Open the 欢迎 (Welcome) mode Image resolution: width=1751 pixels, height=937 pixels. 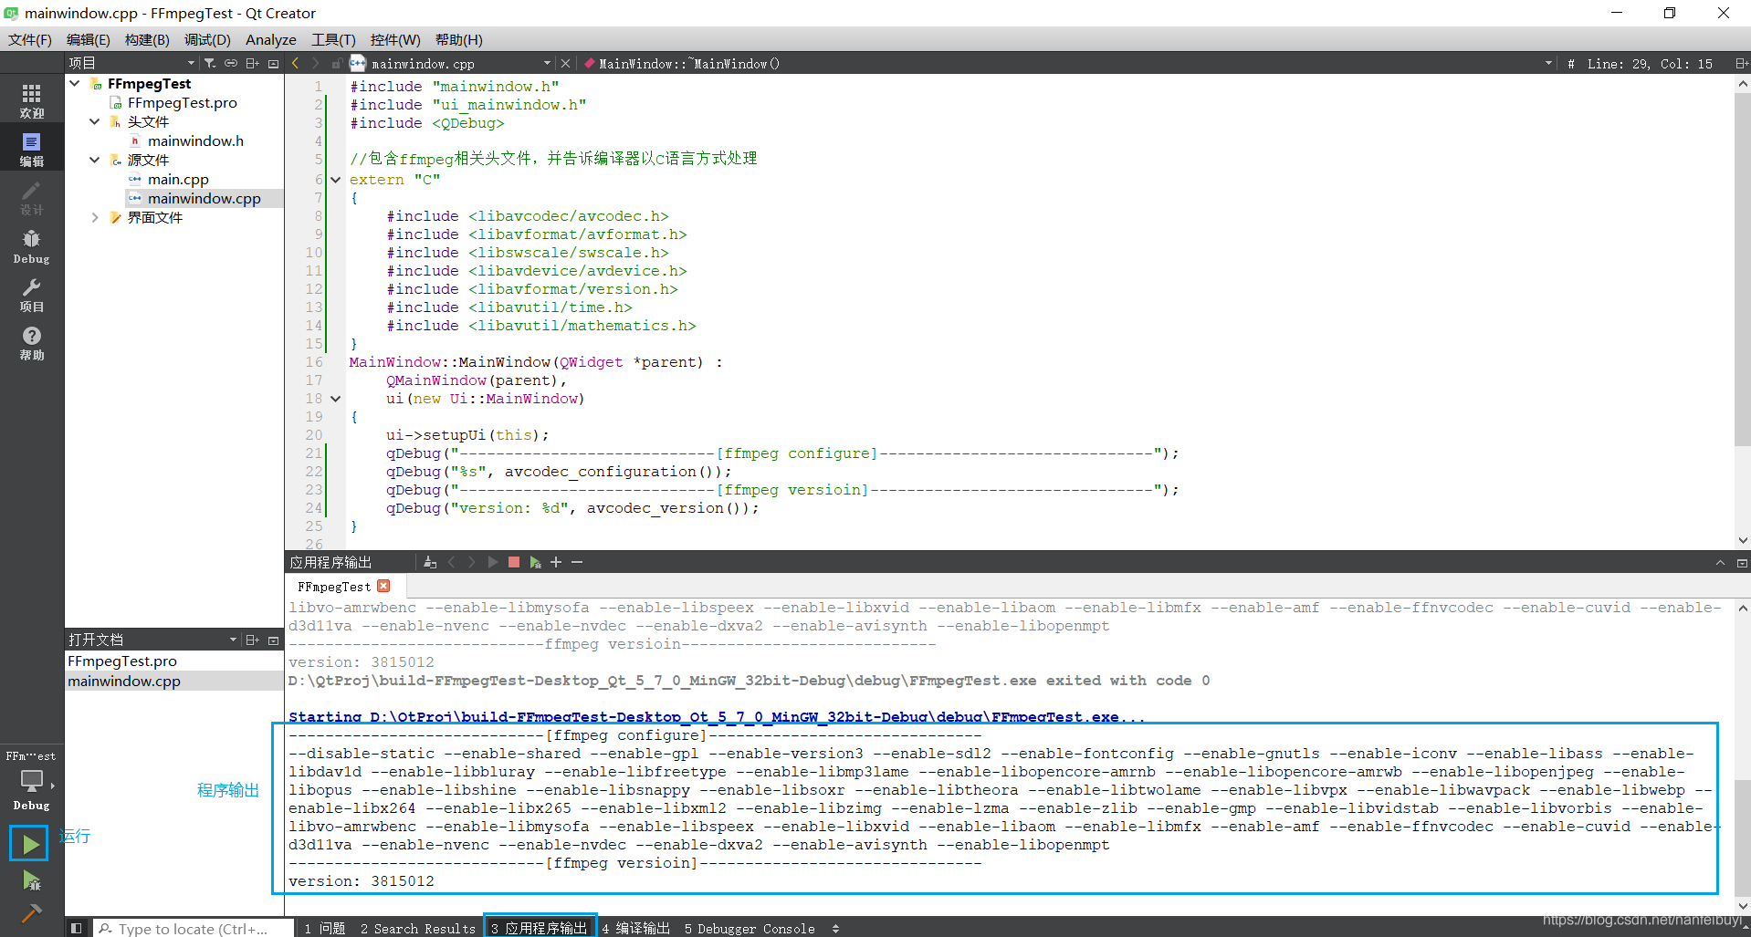point(32,100)
